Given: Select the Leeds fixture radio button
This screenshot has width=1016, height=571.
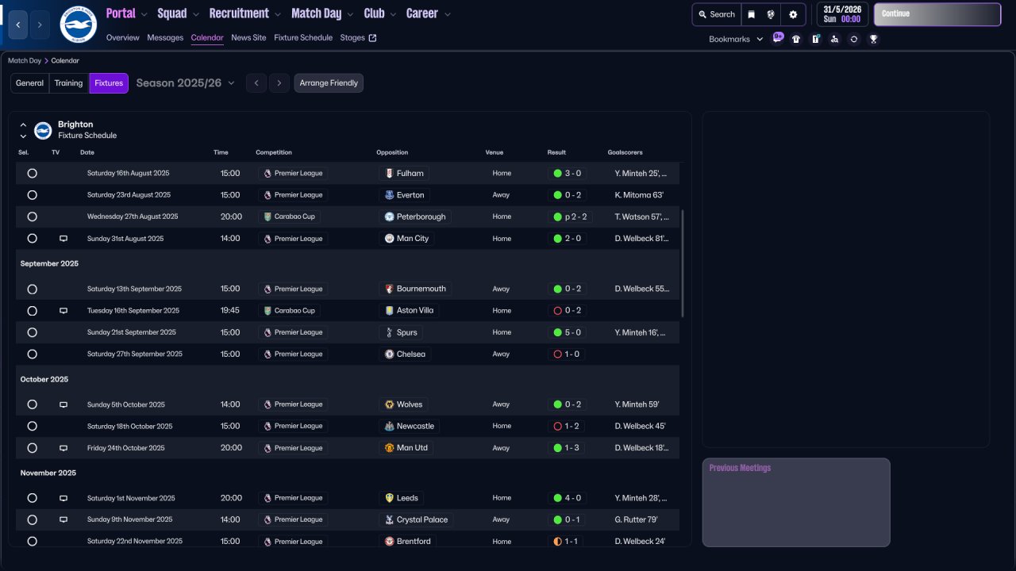Looking at the screenshot, I should click(x=32, y=498).
